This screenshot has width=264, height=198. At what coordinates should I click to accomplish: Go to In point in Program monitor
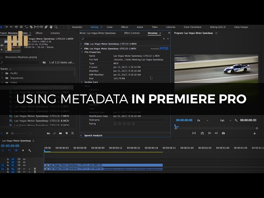pyautogui.click(x=210, y=133)
